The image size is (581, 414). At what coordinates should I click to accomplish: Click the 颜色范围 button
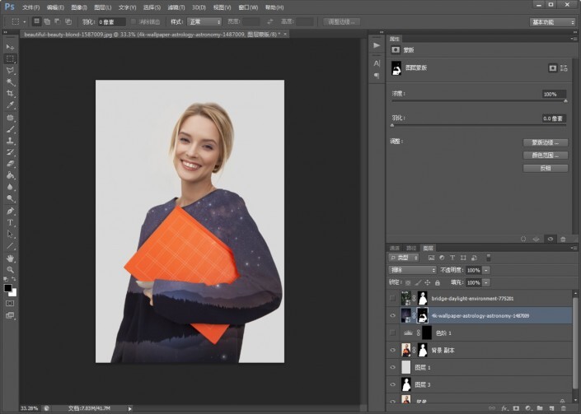click(x=546, y=155)
